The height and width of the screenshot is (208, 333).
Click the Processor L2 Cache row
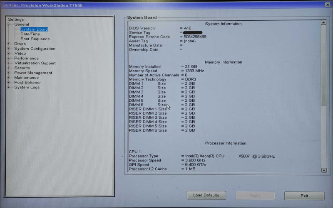pos(162,169)
